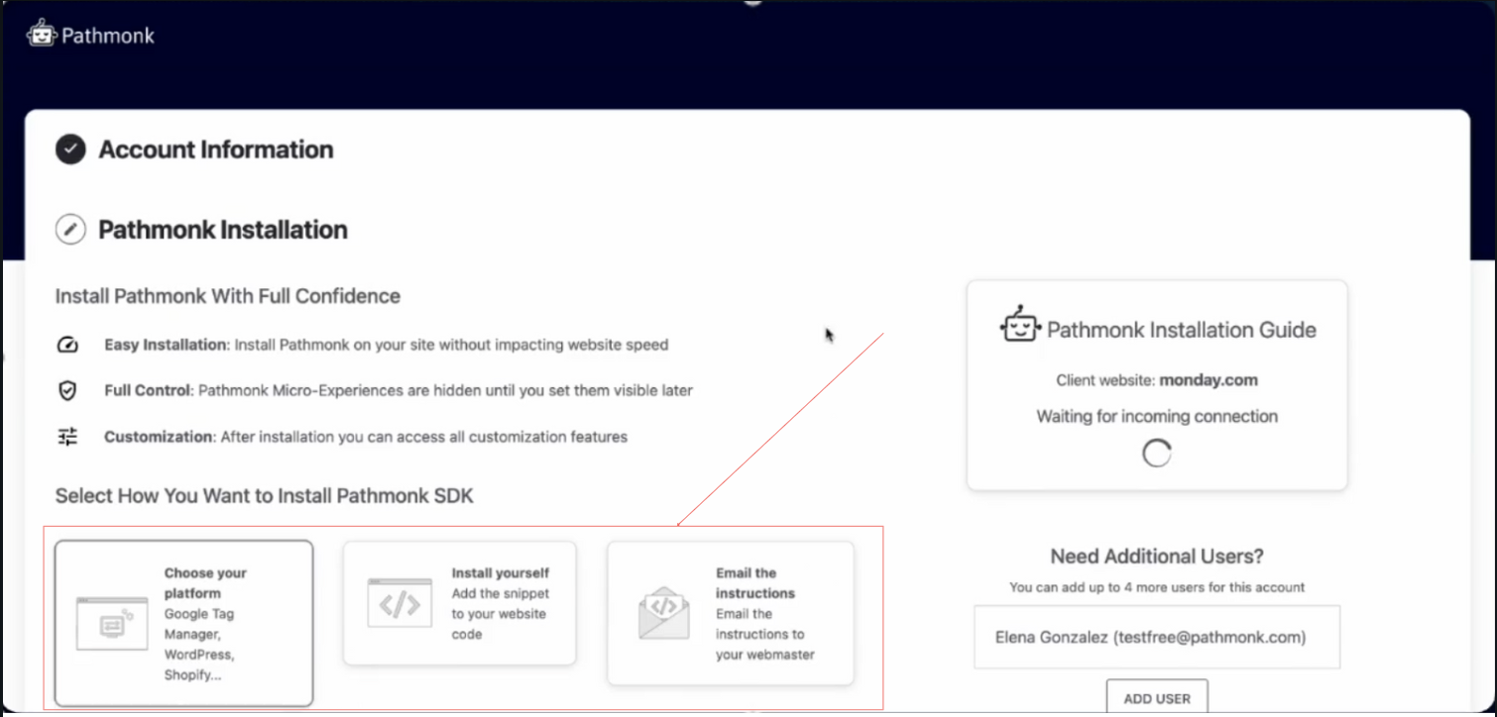Click the Pathmonk logo icon in header
The height and width of the screenshot is (717, 1497).
click(42, 34)
